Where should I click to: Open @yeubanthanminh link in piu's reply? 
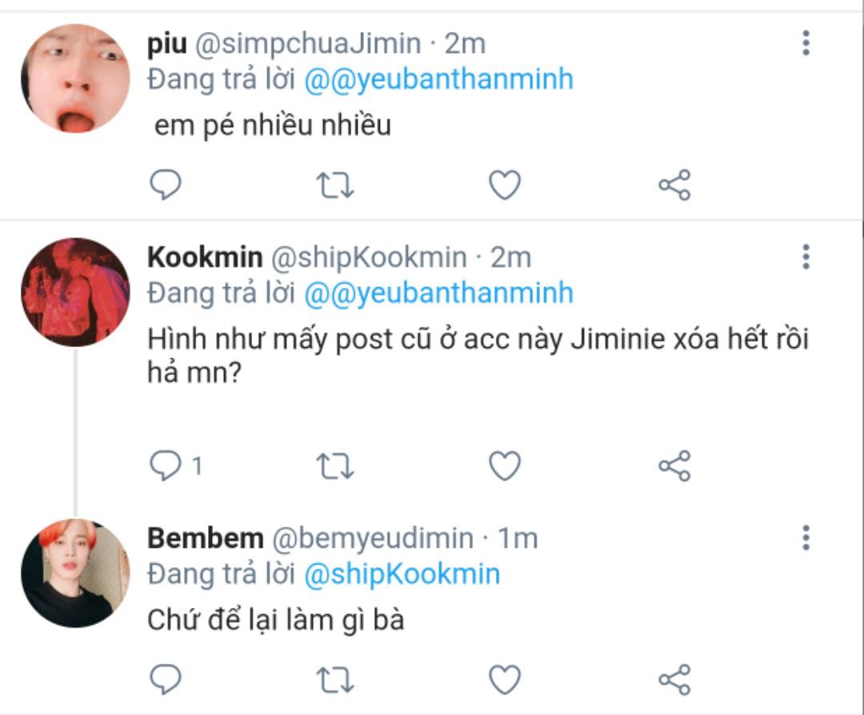tap(439, 80)
